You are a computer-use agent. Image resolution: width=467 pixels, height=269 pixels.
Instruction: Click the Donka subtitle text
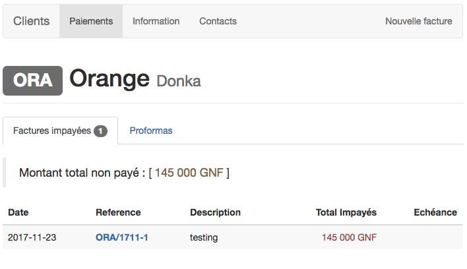pos(179,81)
